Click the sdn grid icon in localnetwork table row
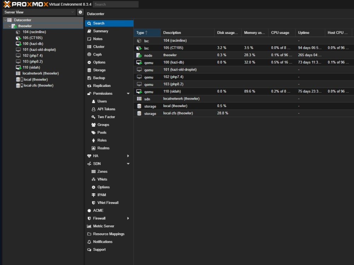 (139, 99)
